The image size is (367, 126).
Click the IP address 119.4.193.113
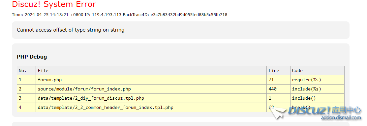click(107, 15)
